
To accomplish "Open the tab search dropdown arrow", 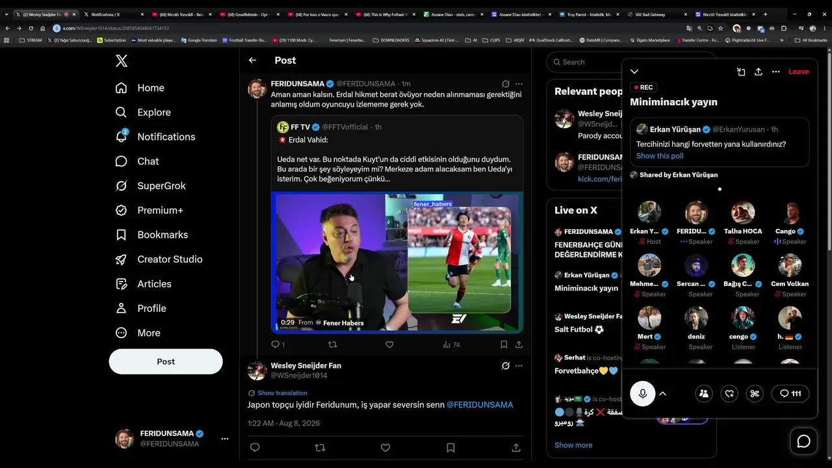I will tap(6, 14).
